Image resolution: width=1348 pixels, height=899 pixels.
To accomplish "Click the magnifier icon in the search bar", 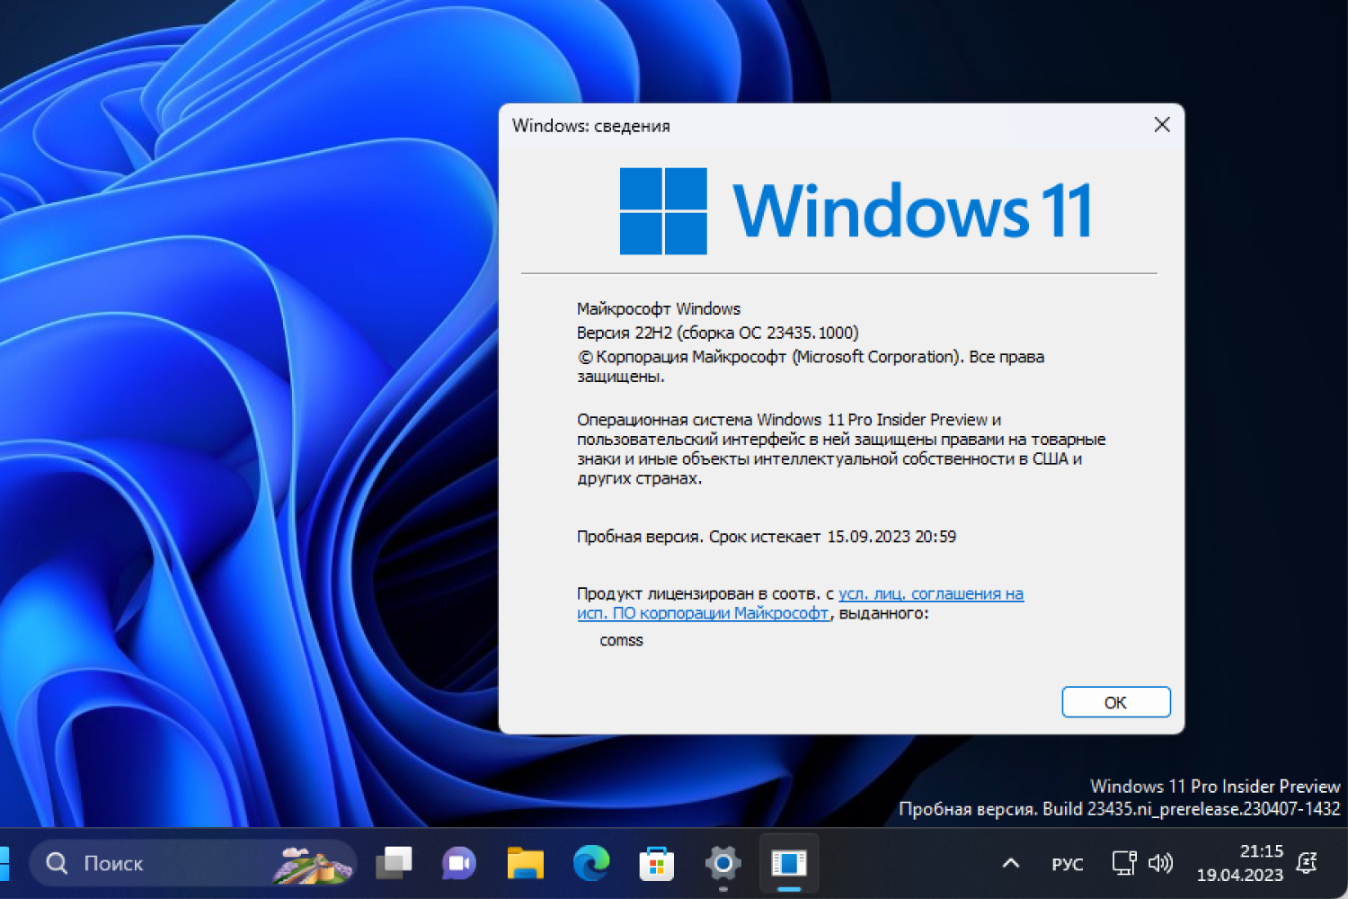I will pos(56,863).
